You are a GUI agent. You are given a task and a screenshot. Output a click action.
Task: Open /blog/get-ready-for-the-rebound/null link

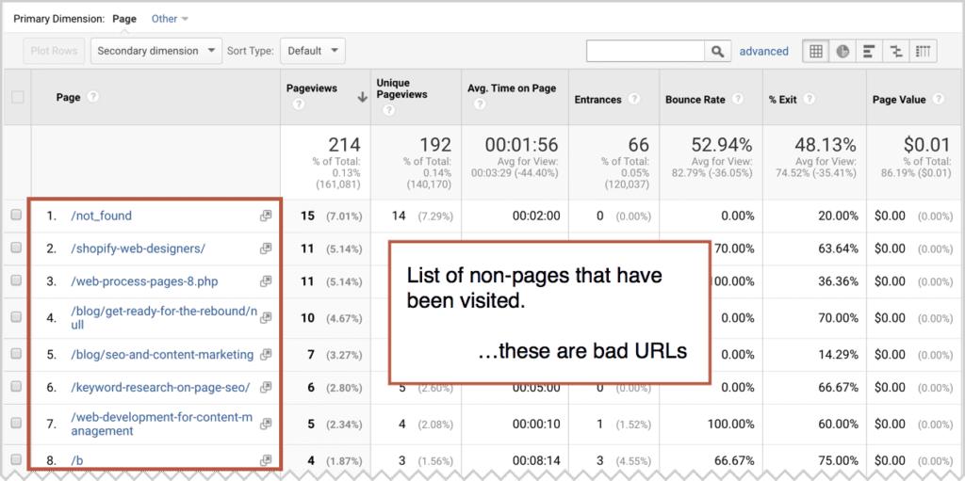(164, 318)
